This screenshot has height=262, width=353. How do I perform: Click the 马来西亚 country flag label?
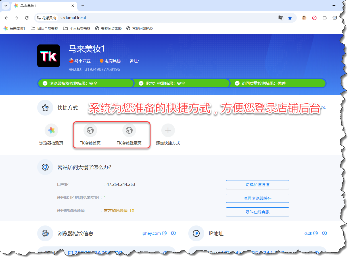click(x=80, y=61)
